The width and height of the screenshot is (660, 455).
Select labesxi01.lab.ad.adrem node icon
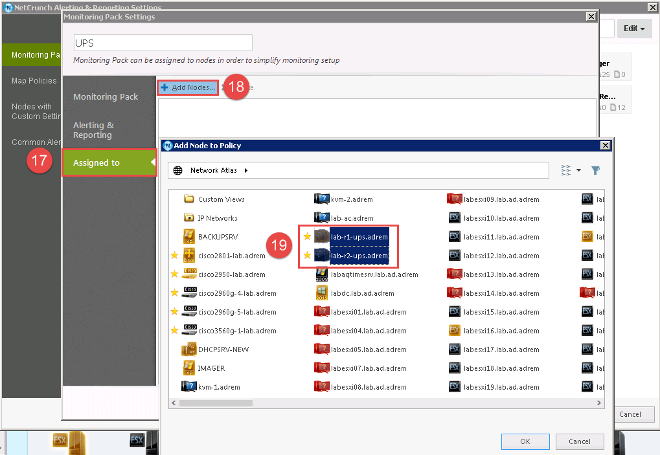click(322, 311)
